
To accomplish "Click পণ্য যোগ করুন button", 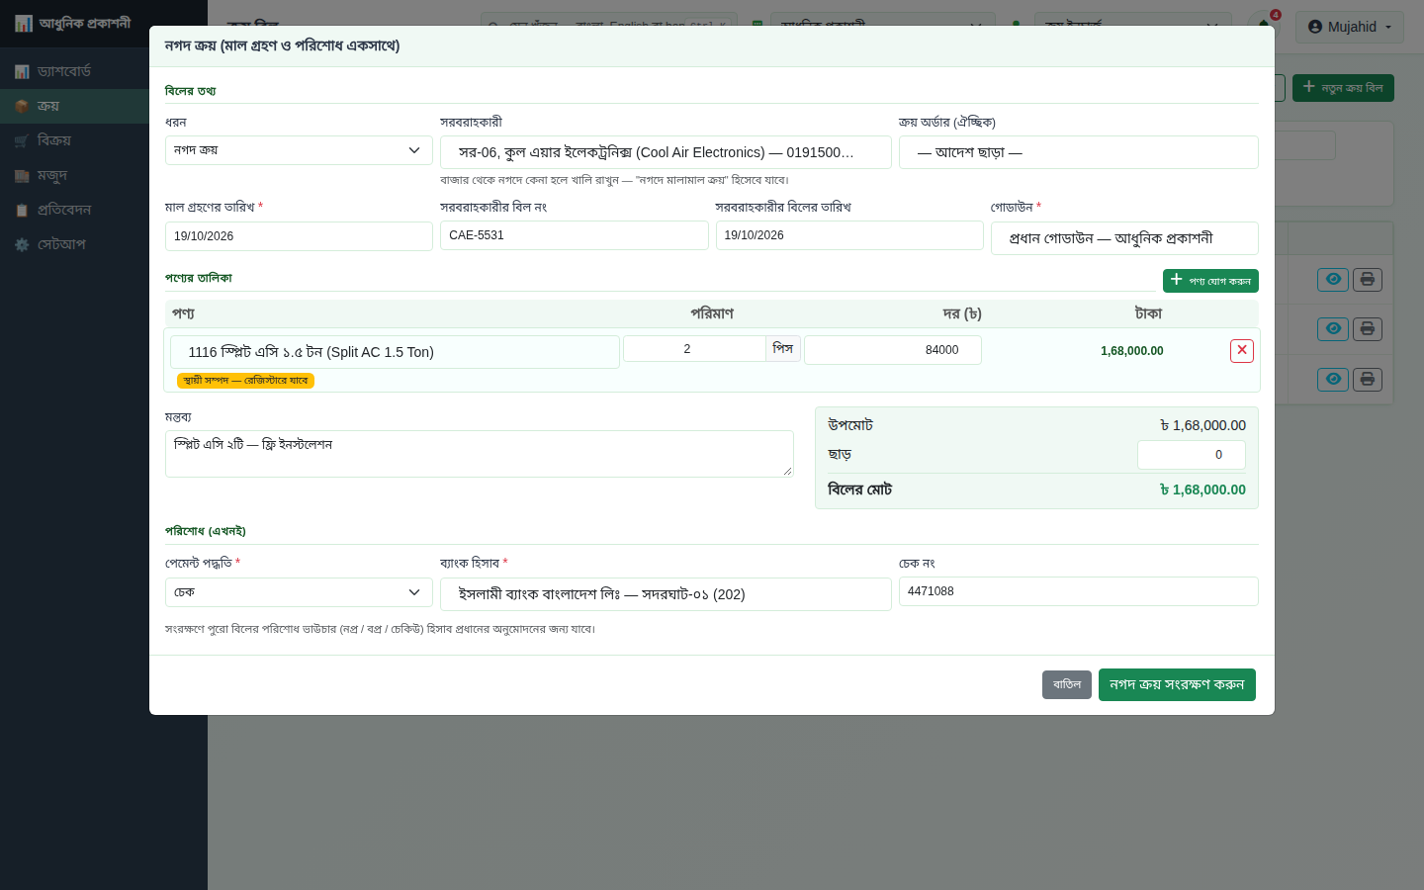I will click(1210, 281).
